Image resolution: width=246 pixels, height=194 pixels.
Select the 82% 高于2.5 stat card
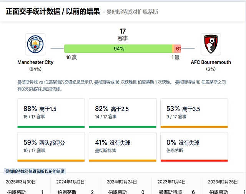123,113
